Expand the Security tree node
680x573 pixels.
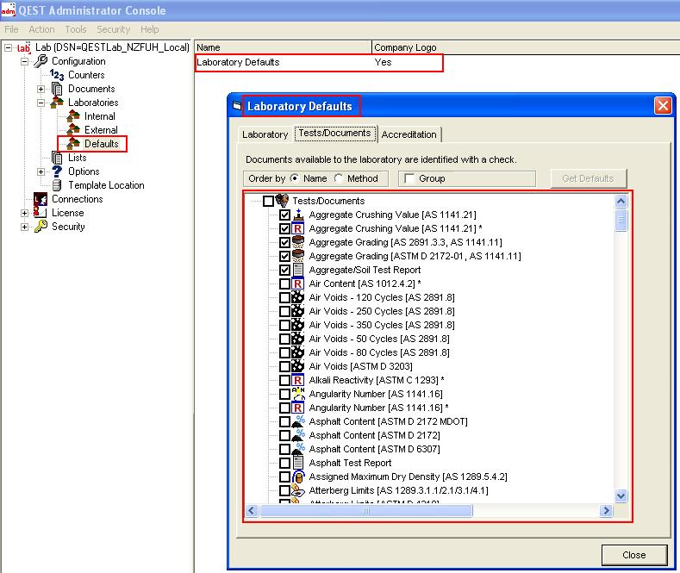(24, 227)
